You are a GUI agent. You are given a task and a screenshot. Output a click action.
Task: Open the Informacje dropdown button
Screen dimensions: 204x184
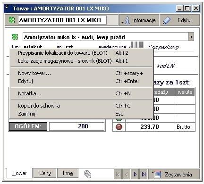point(139,20)
